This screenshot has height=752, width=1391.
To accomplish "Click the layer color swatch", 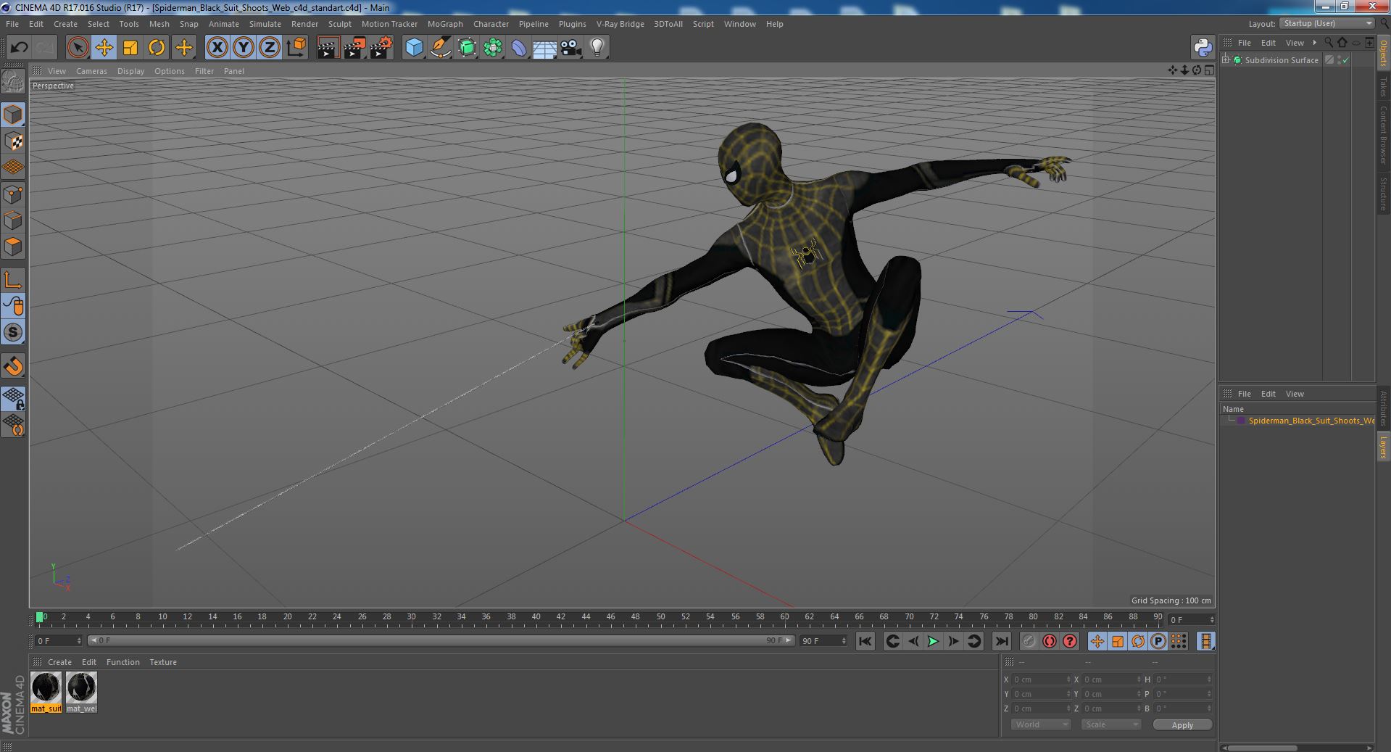I will point(1241,421).
